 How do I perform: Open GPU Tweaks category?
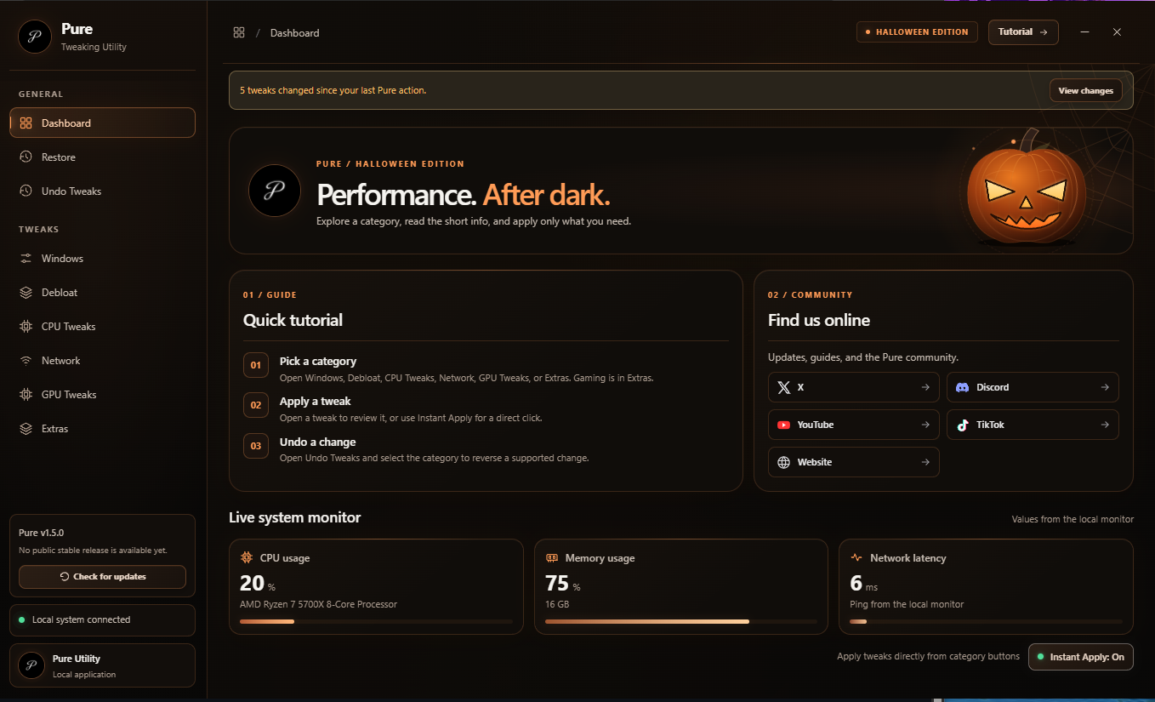click(102, 395)
